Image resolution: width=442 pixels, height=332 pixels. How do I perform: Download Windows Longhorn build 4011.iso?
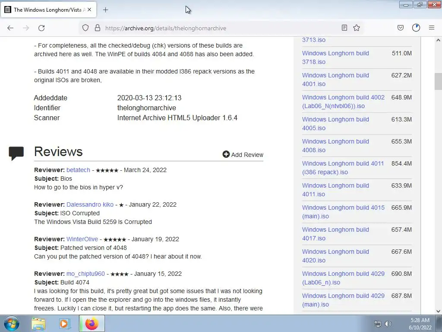[335, 190]
